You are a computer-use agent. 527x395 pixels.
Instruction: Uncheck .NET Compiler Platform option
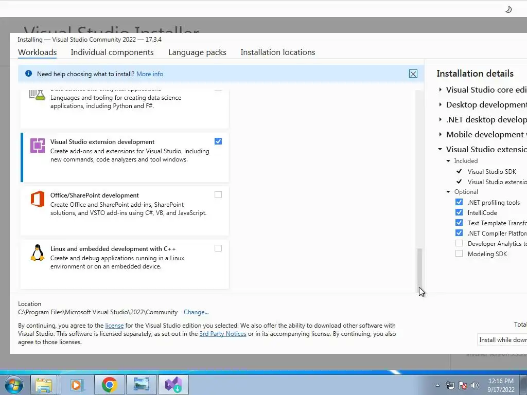click(x=459, y=233)
